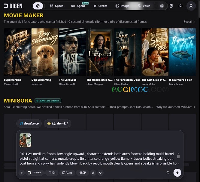Select the RealDance chip
This screenshot has height=182, width=200.
pyautogui.click(x=29, y=123)
